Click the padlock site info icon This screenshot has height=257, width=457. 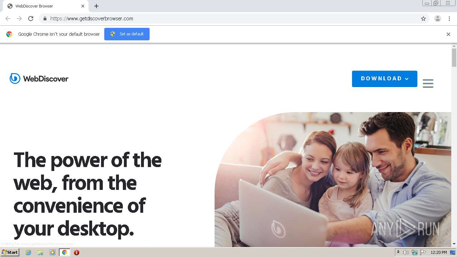(x=45, y=19)
